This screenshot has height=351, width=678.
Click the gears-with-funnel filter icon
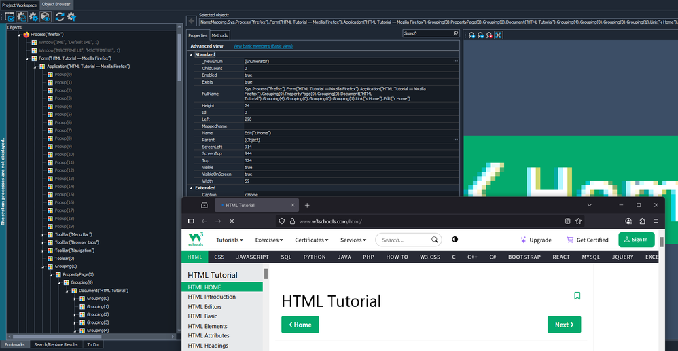tap(71, 17)
